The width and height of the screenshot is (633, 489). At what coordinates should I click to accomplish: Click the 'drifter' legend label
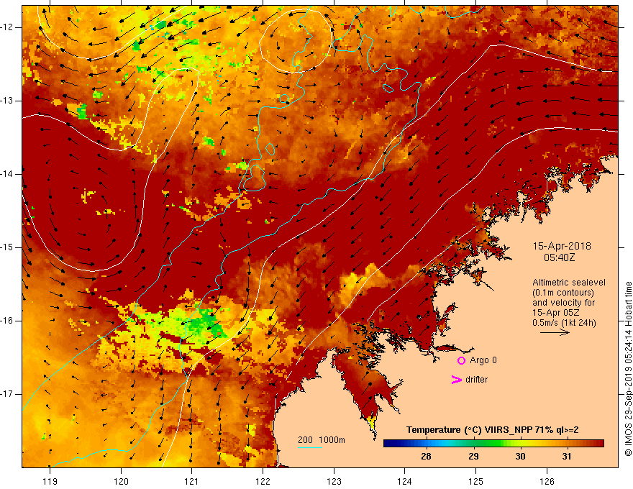[476, 380]
